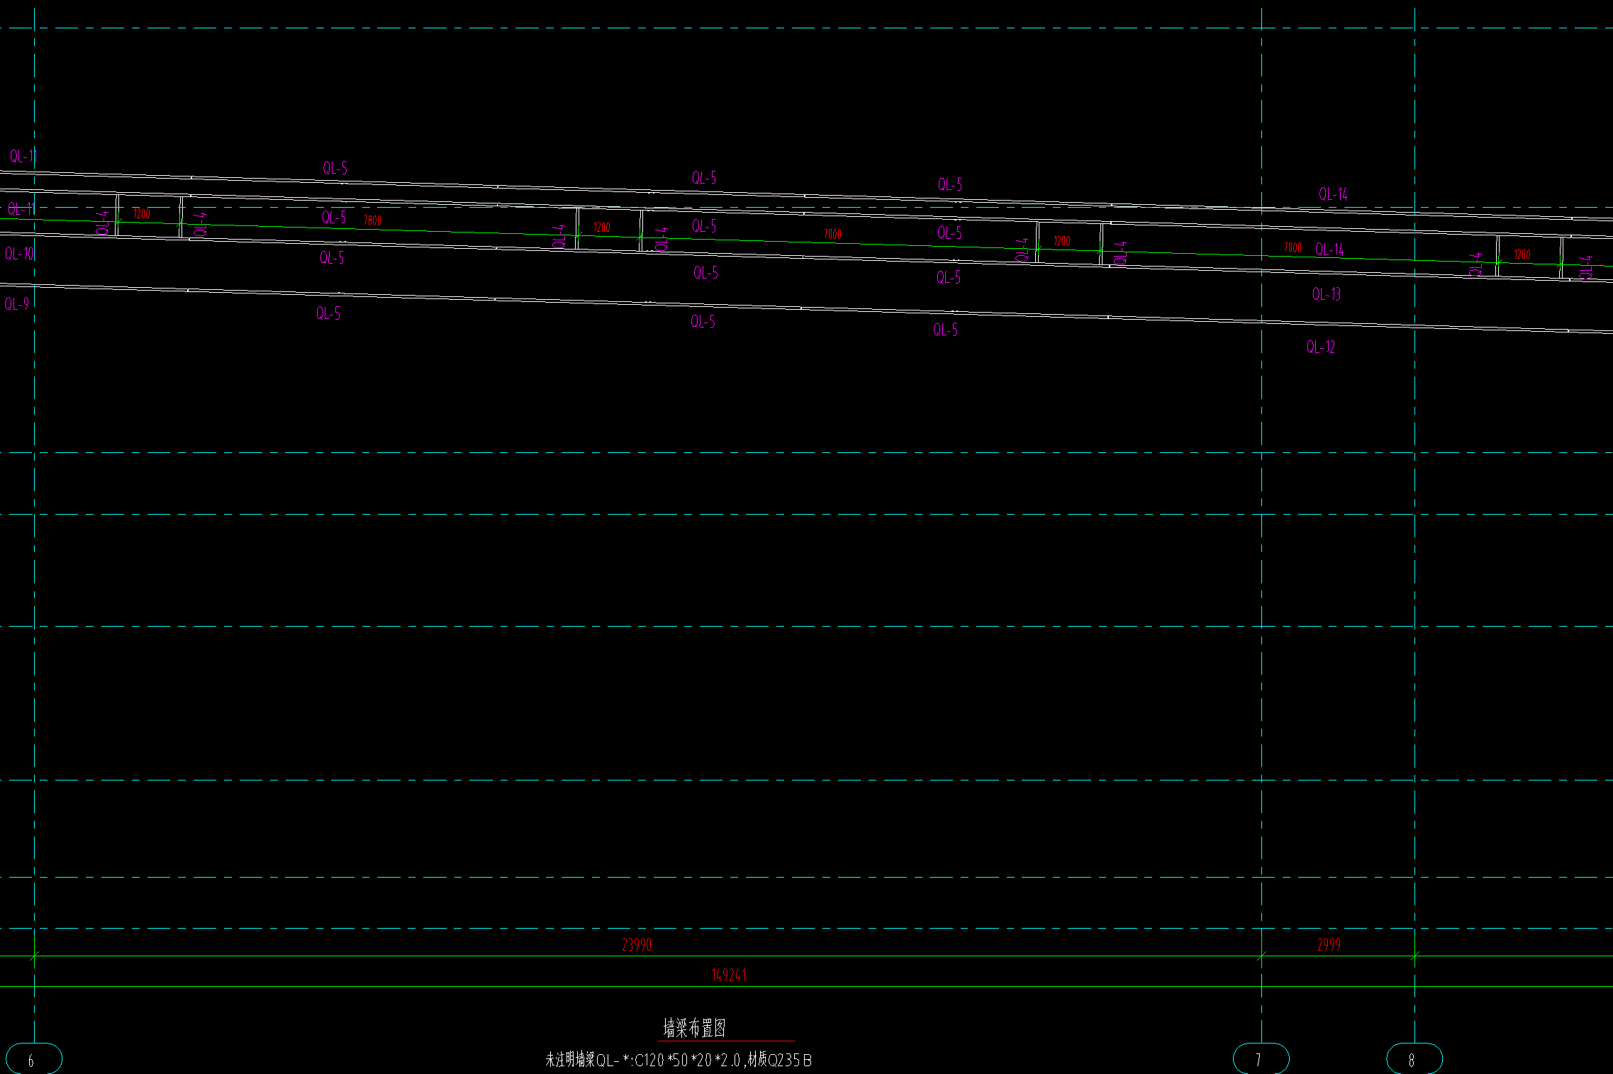Select the QL-9 wall beam label

[x=17, y=304]
